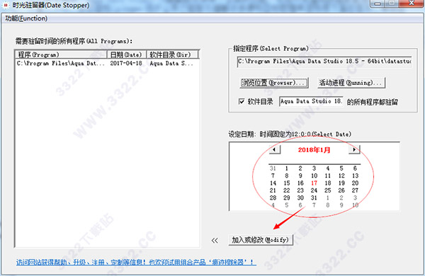Viewport: 425px width, 276px height.
Task: Select day 17 in the calendar
Action: [x=314, y=183]
